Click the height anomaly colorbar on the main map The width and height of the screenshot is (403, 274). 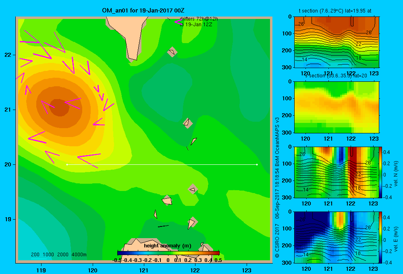[x=168, y=253]
